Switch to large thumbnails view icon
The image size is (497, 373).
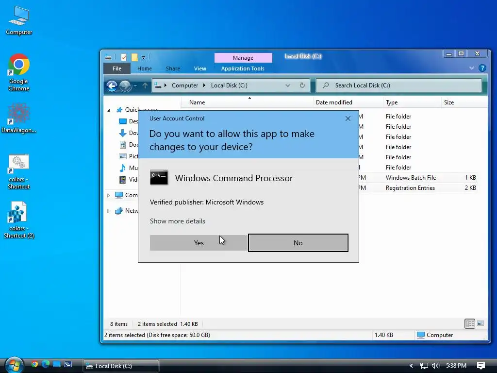click(x=480, y=323)
